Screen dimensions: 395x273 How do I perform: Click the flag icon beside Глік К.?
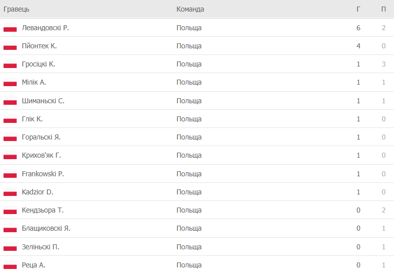(x=10, y=119)
